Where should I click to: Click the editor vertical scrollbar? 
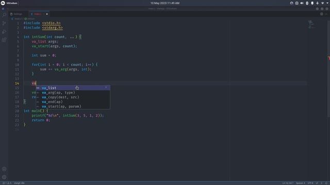328,69
